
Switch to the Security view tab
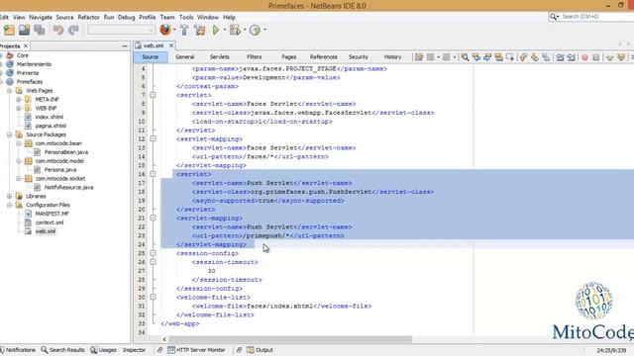[359, 57]
